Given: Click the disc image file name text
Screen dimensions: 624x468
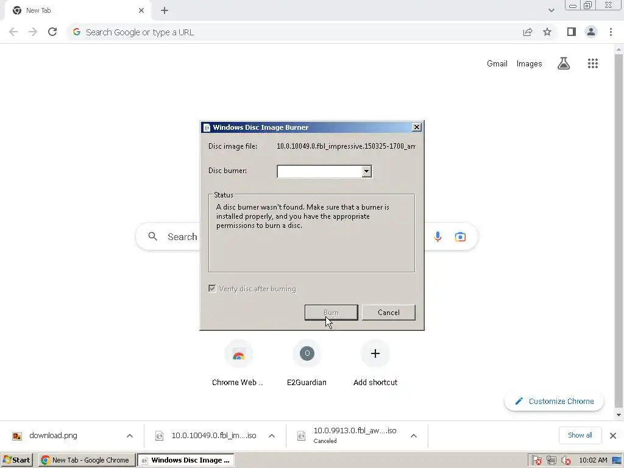Looking at the screenshot, I should [346, 146].
